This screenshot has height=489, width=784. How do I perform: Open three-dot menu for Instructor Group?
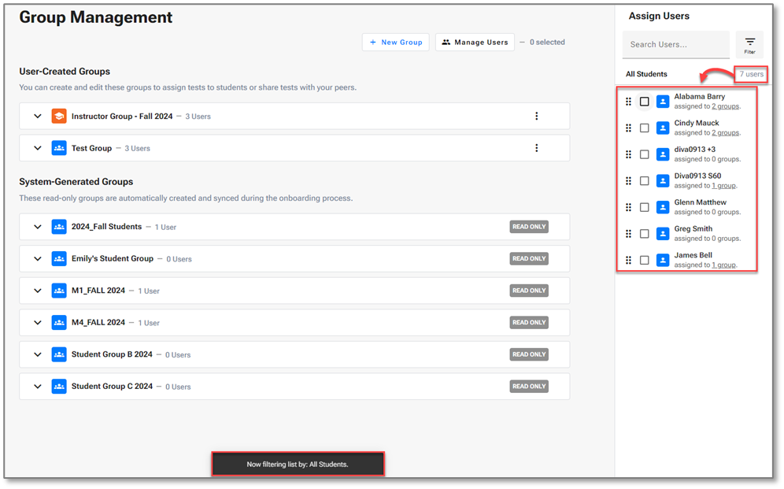click(x=537, y=117)
